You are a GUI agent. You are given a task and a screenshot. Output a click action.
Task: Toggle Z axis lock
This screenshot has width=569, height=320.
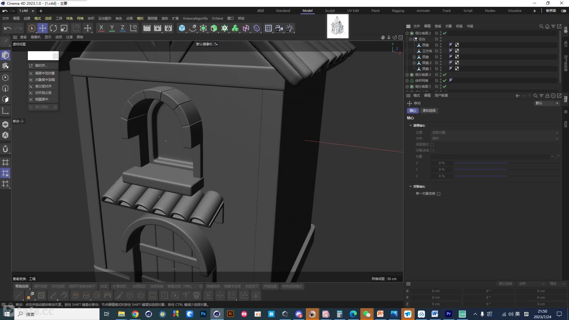tap(122, 28)
